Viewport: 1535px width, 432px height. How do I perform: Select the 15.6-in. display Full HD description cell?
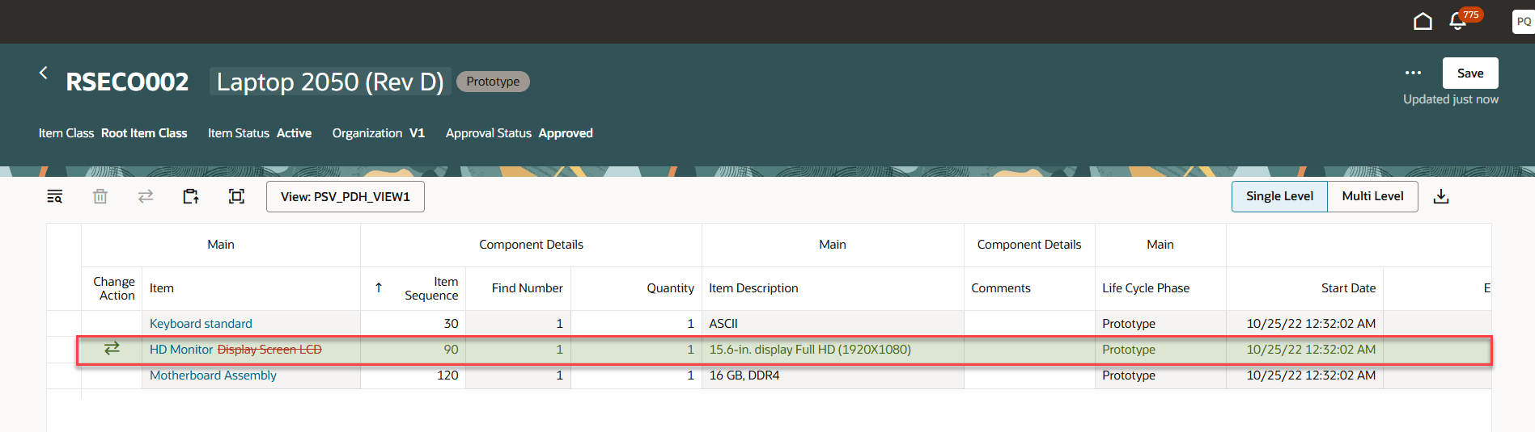[833, 349]
